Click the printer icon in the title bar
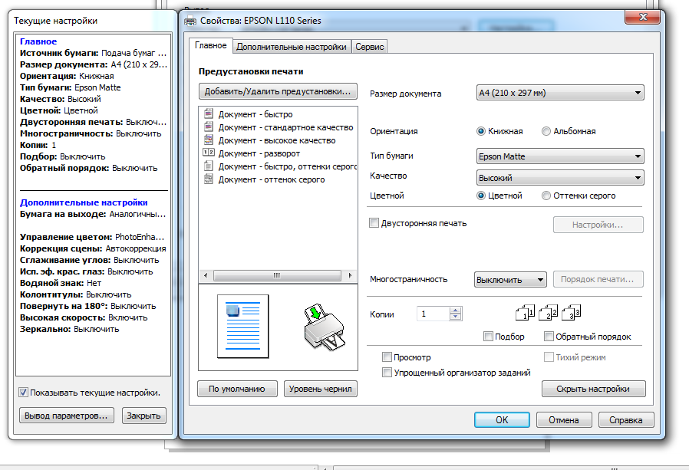689x470 pixels. tap(190, 21)
